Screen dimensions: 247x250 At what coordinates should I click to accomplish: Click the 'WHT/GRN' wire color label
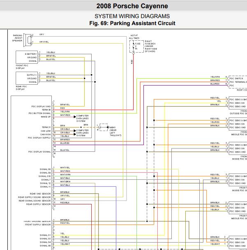[x=65, y=175]
